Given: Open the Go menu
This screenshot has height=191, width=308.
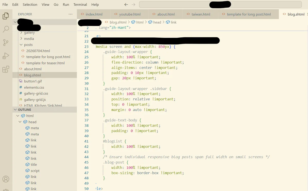Looking at the screenshot, I should (56, 5).
